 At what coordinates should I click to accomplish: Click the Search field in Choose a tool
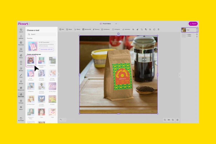tap(42, 34)
